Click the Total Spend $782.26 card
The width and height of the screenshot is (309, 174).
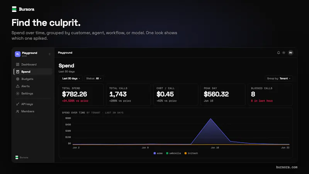(81, 94)
